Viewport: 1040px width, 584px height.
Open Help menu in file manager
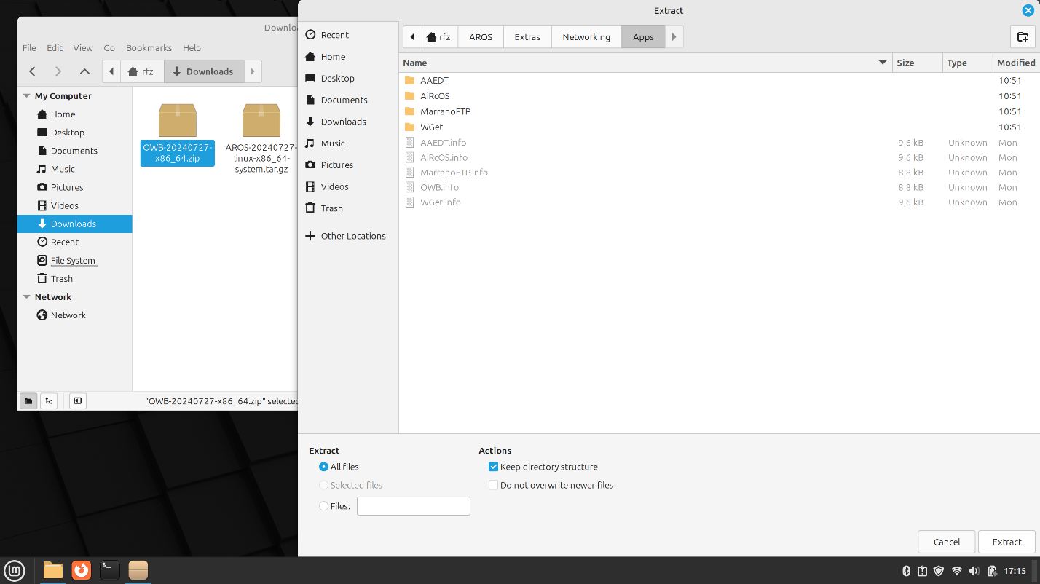pyautogui.click(x=192, y=48)
